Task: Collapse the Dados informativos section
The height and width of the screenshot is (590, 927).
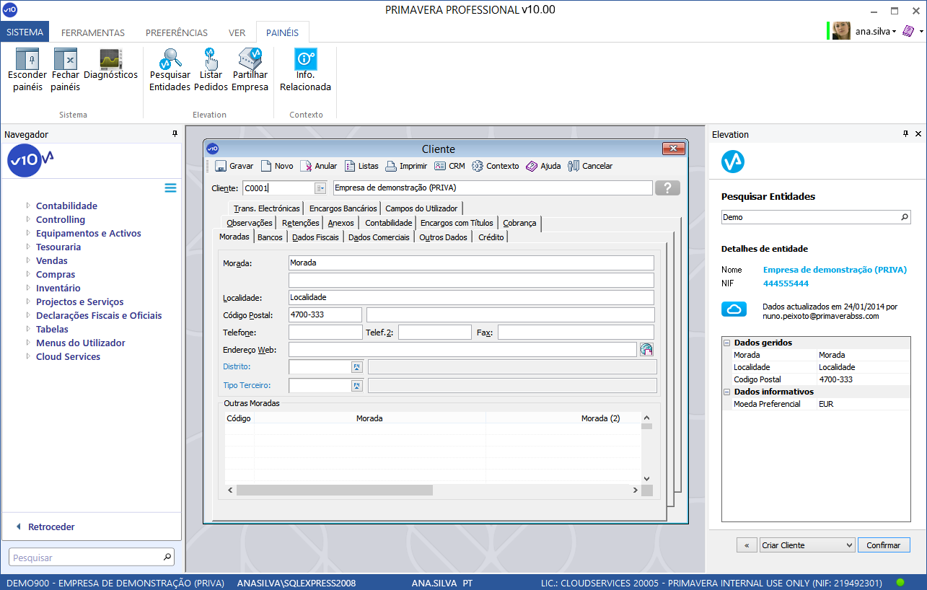Action: [x=727, y=392]
